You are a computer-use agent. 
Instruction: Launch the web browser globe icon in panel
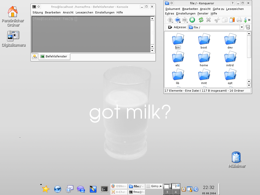(58, 189)
